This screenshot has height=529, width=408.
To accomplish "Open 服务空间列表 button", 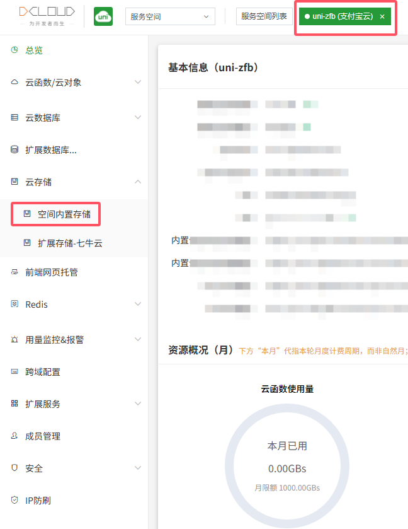I will (x=264, y=16).
